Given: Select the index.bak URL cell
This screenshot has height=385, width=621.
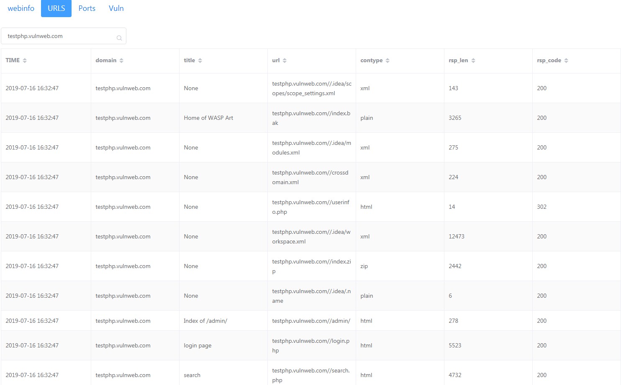Looking at the screenshot, I should 312,118.
